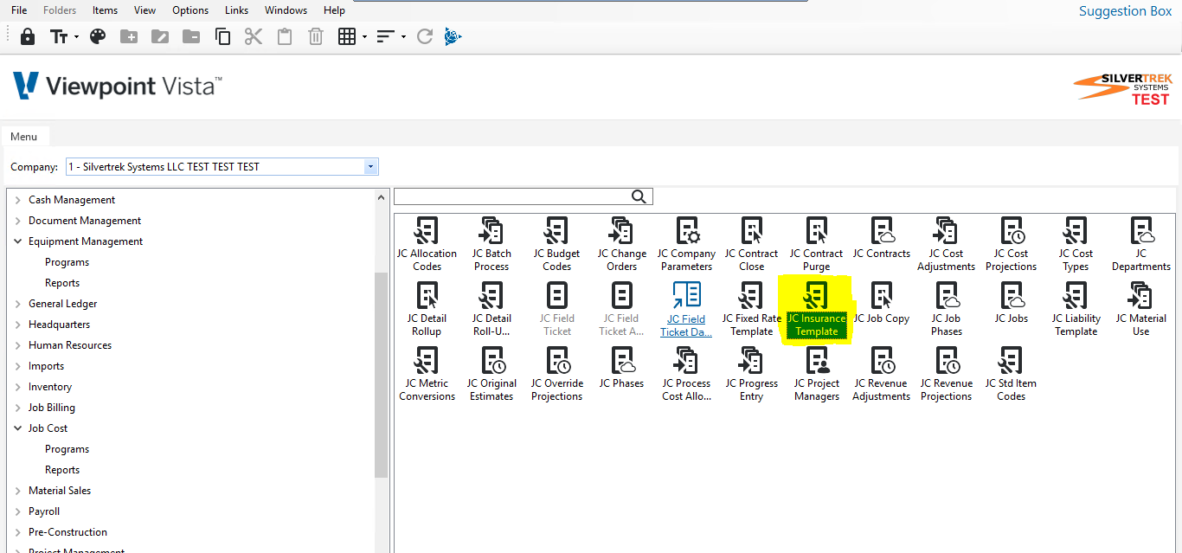Image resolution: width=1182 pixels, height=553 pixels.
Task: Open JC Company Parameters
Action: [686, 244]
